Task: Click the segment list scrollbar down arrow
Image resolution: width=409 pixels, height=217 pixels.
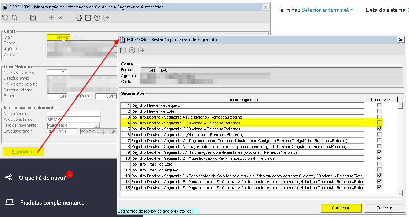Action: pyautogui.click(x=400, y=193)
